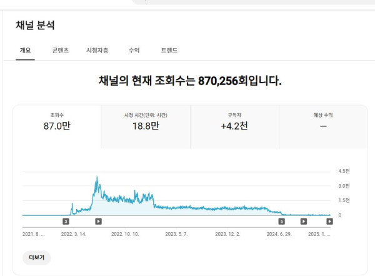375x276 pixels.
Task: Click the video marker showing number 3
Action: 66,221
